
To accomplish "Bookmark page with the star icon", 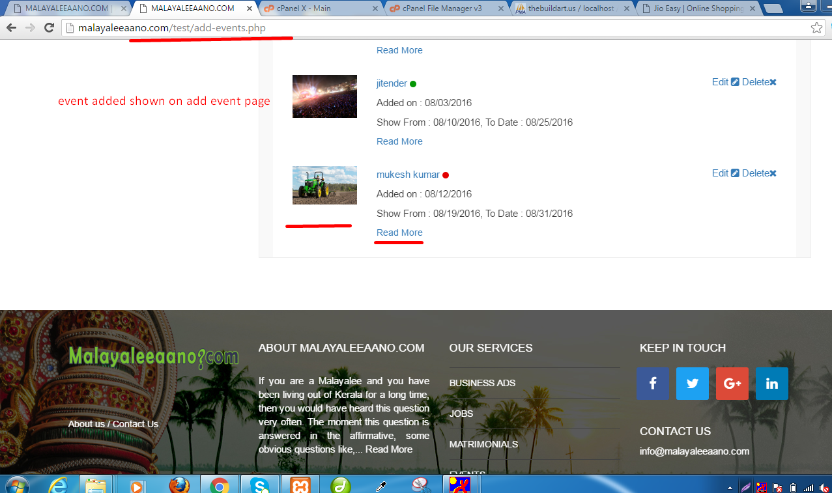I will click(816, 28).
